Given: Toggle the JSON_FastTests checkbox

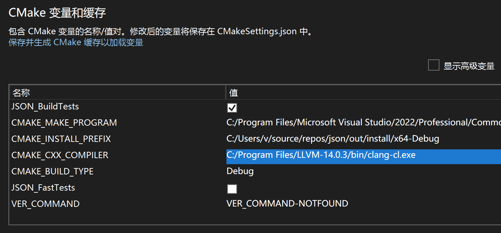Looking at the screenshot, I should (x=232, y=189).
